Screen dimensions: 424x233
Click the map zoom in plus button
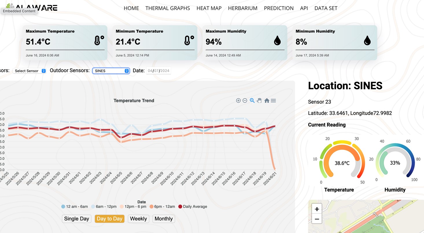(x=317, y=209)
